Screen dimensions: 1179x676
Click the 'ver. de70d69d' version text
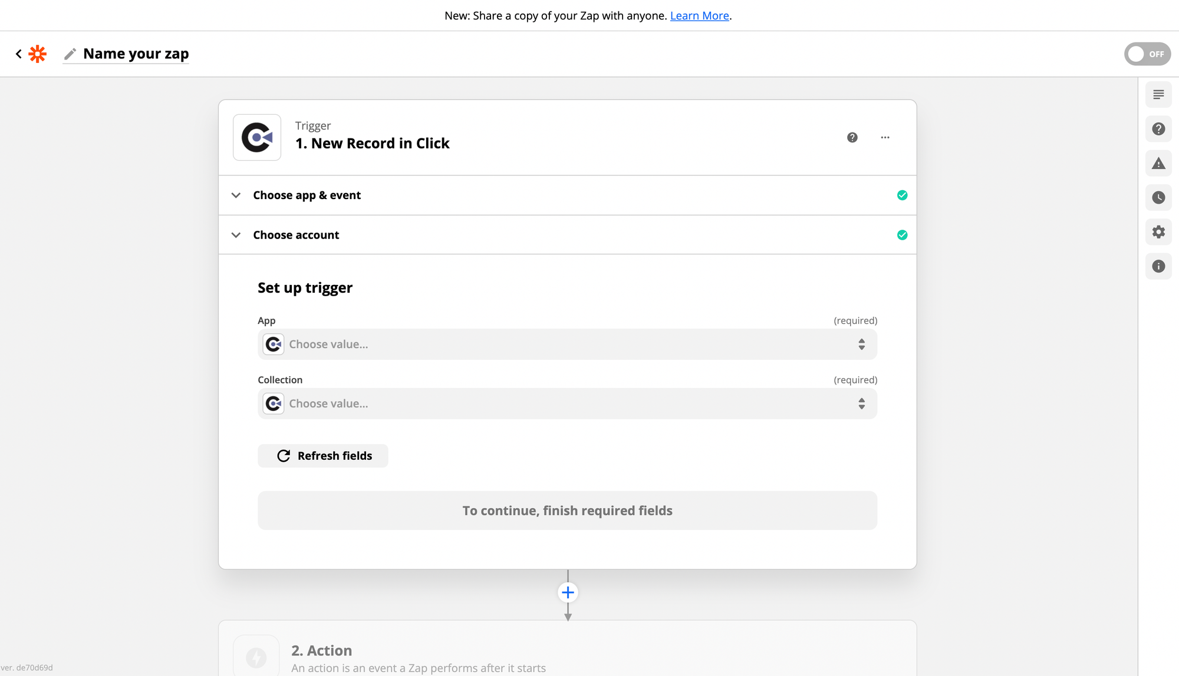coord(27,668)
